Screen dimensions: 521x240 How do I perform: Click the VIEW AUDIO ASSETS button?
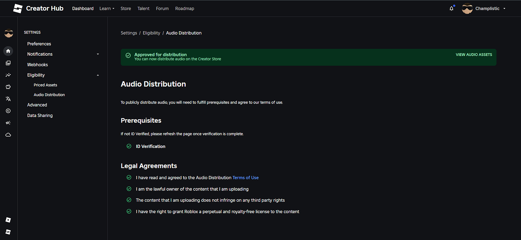pos(474,55)
